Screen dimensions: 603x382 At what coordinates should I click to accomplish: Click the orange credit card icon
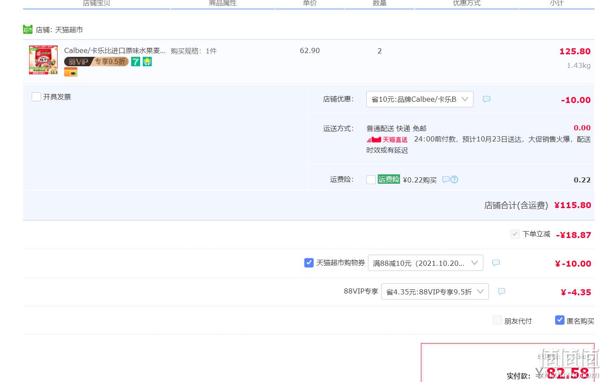pos(71,72)
